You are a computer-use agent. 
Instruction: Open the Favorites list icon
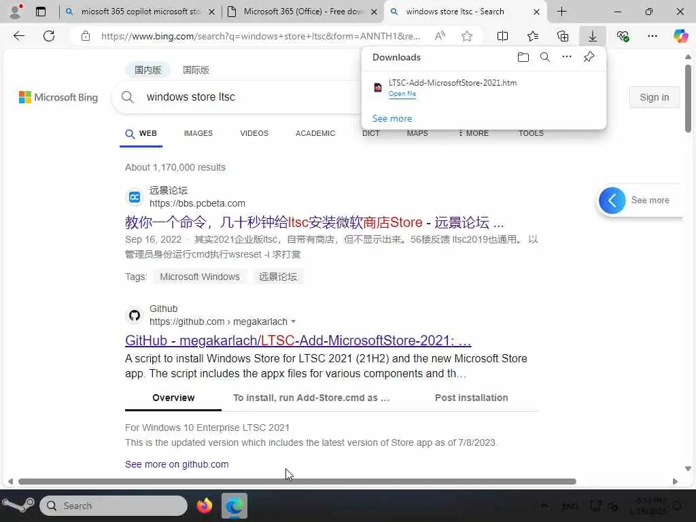point(533,36)
